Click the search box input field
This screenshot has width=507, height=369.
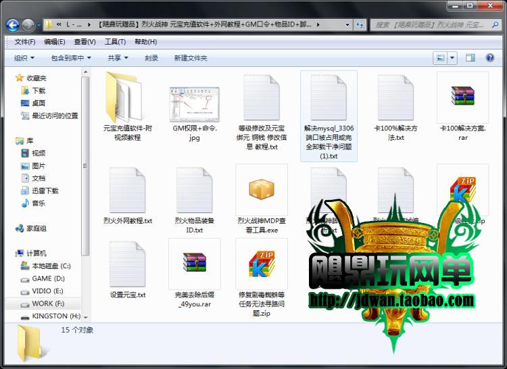pos(433,25)
